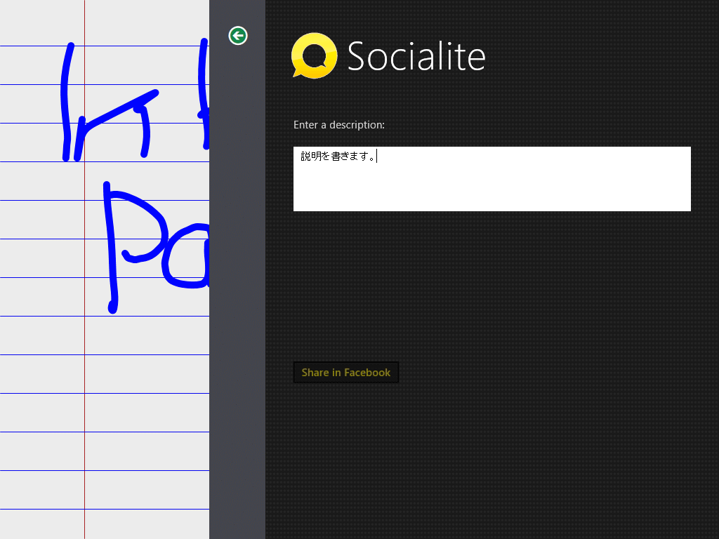Click the yellow Socialite speech bubble logo
Viewport: 719px width, 539px height.
pos(314,55)
